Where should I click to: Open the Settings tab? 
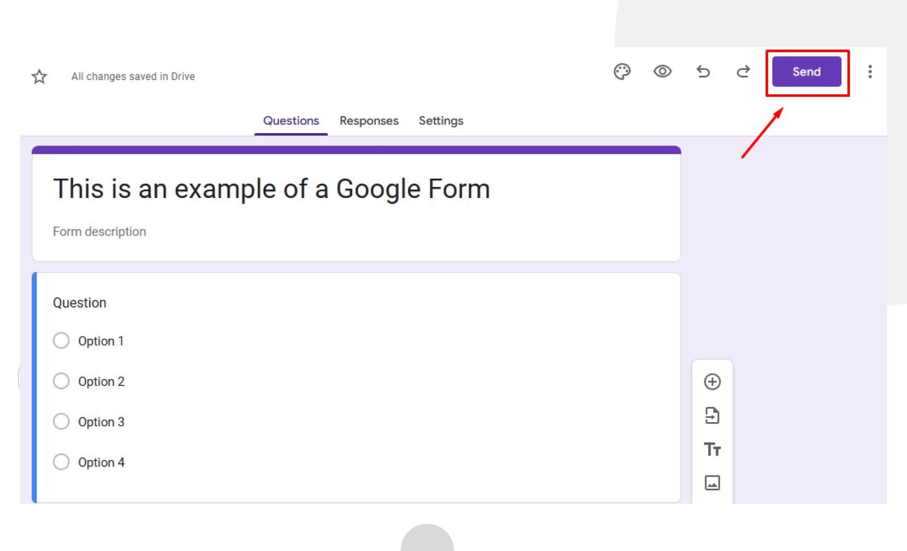pos(440,121)
